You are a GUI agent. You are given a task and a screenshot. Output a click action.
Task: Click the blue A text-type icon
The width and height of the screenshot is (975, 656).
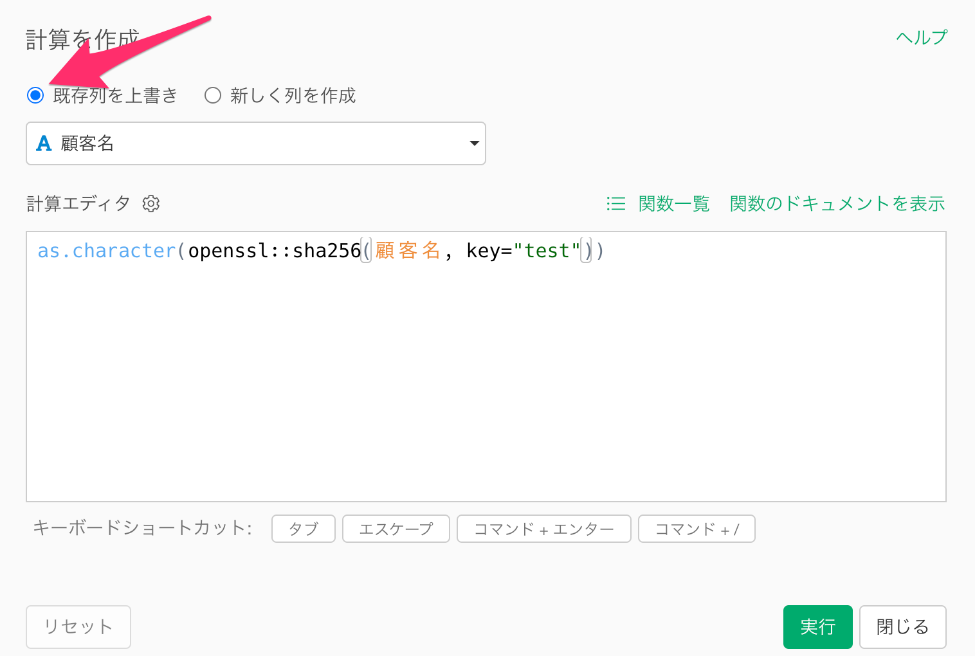(44, 143)
